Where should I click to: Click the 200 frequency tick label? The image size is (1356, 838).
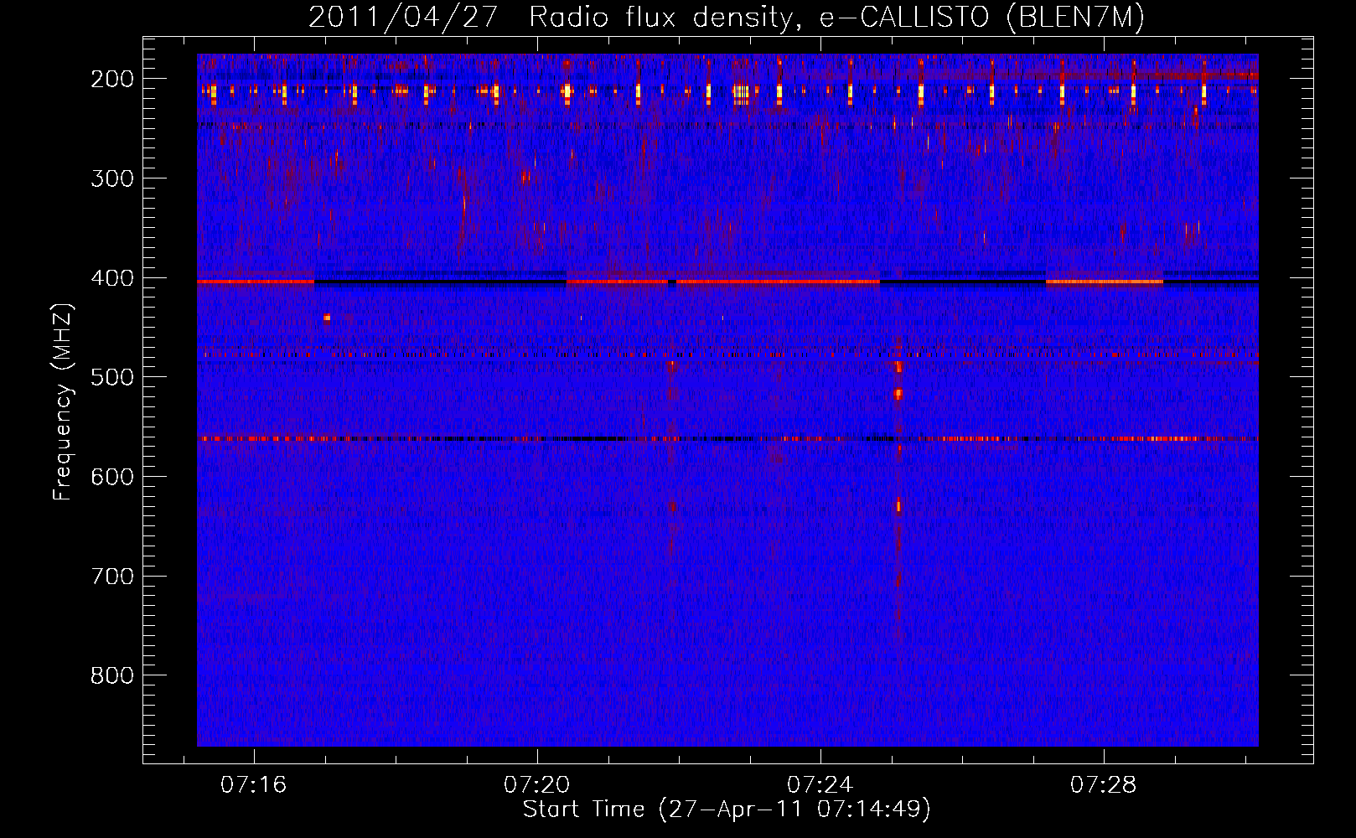click(x=112, y=79)
